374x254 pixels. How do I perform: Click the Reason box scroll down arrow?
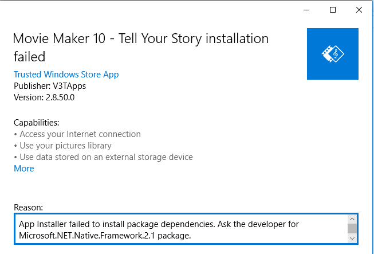352,238
